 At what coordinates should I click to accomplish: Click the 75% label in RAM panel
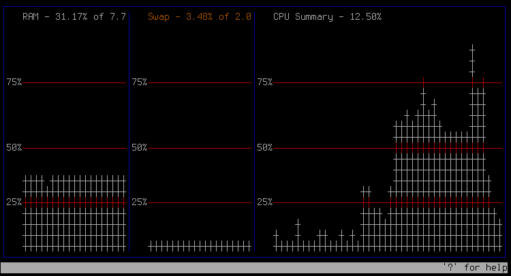point(14,82)
